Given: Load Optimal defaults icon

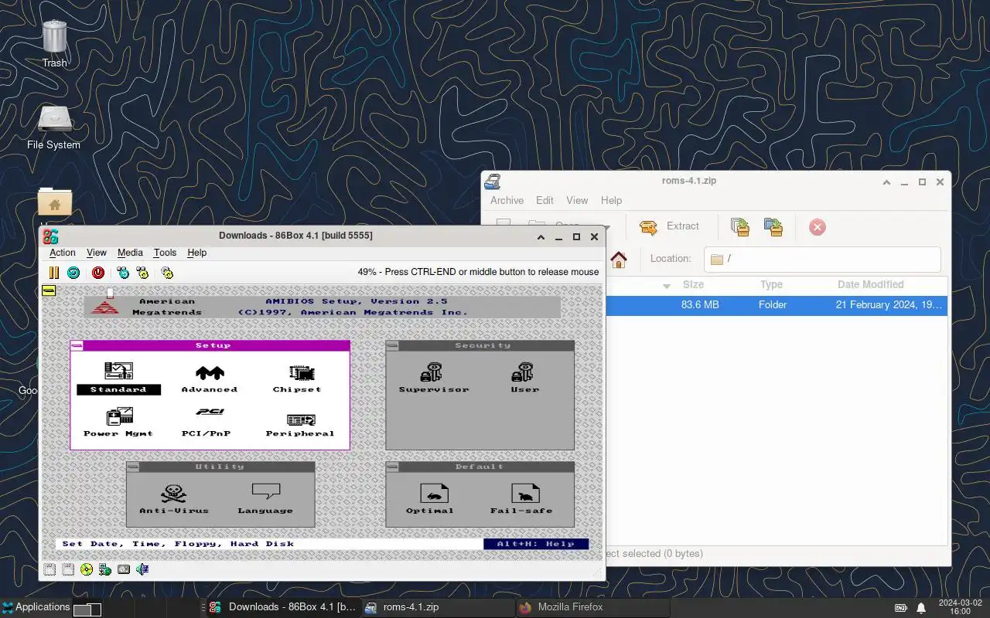Looking at the screenshot, I should [x=430, y=499].
